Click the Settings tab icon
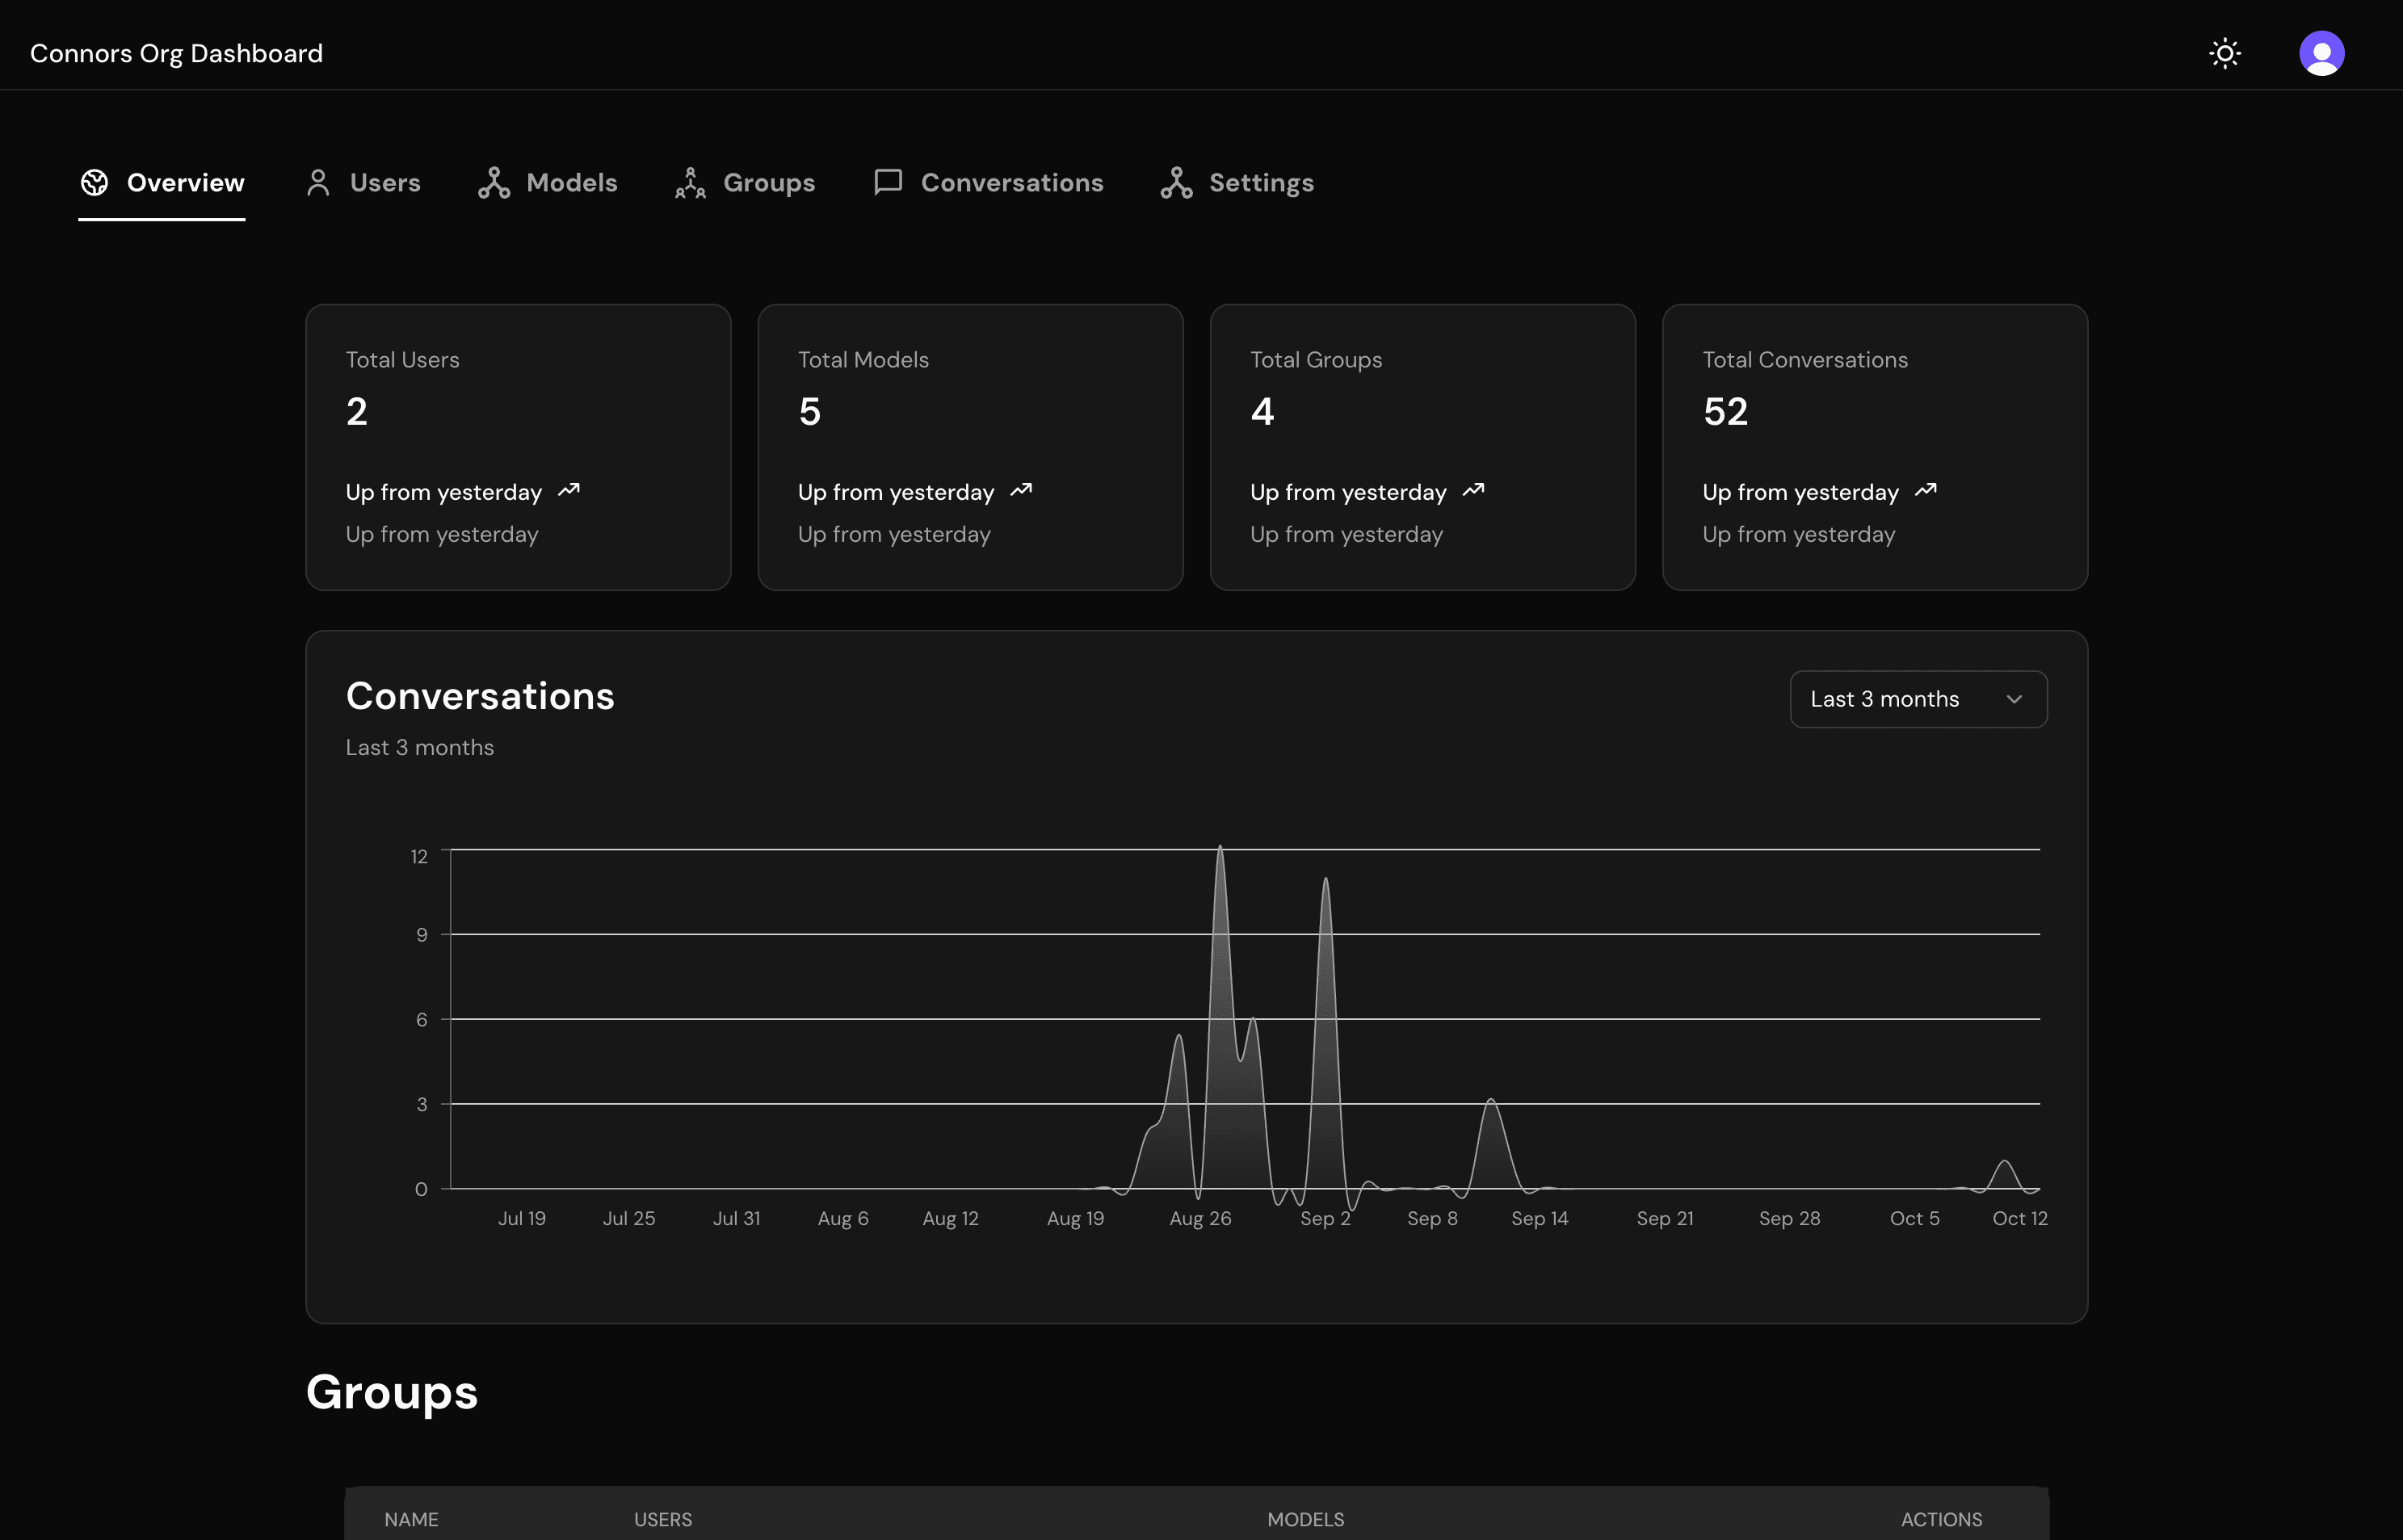2403x1540 pixels. coord(1176,182)
